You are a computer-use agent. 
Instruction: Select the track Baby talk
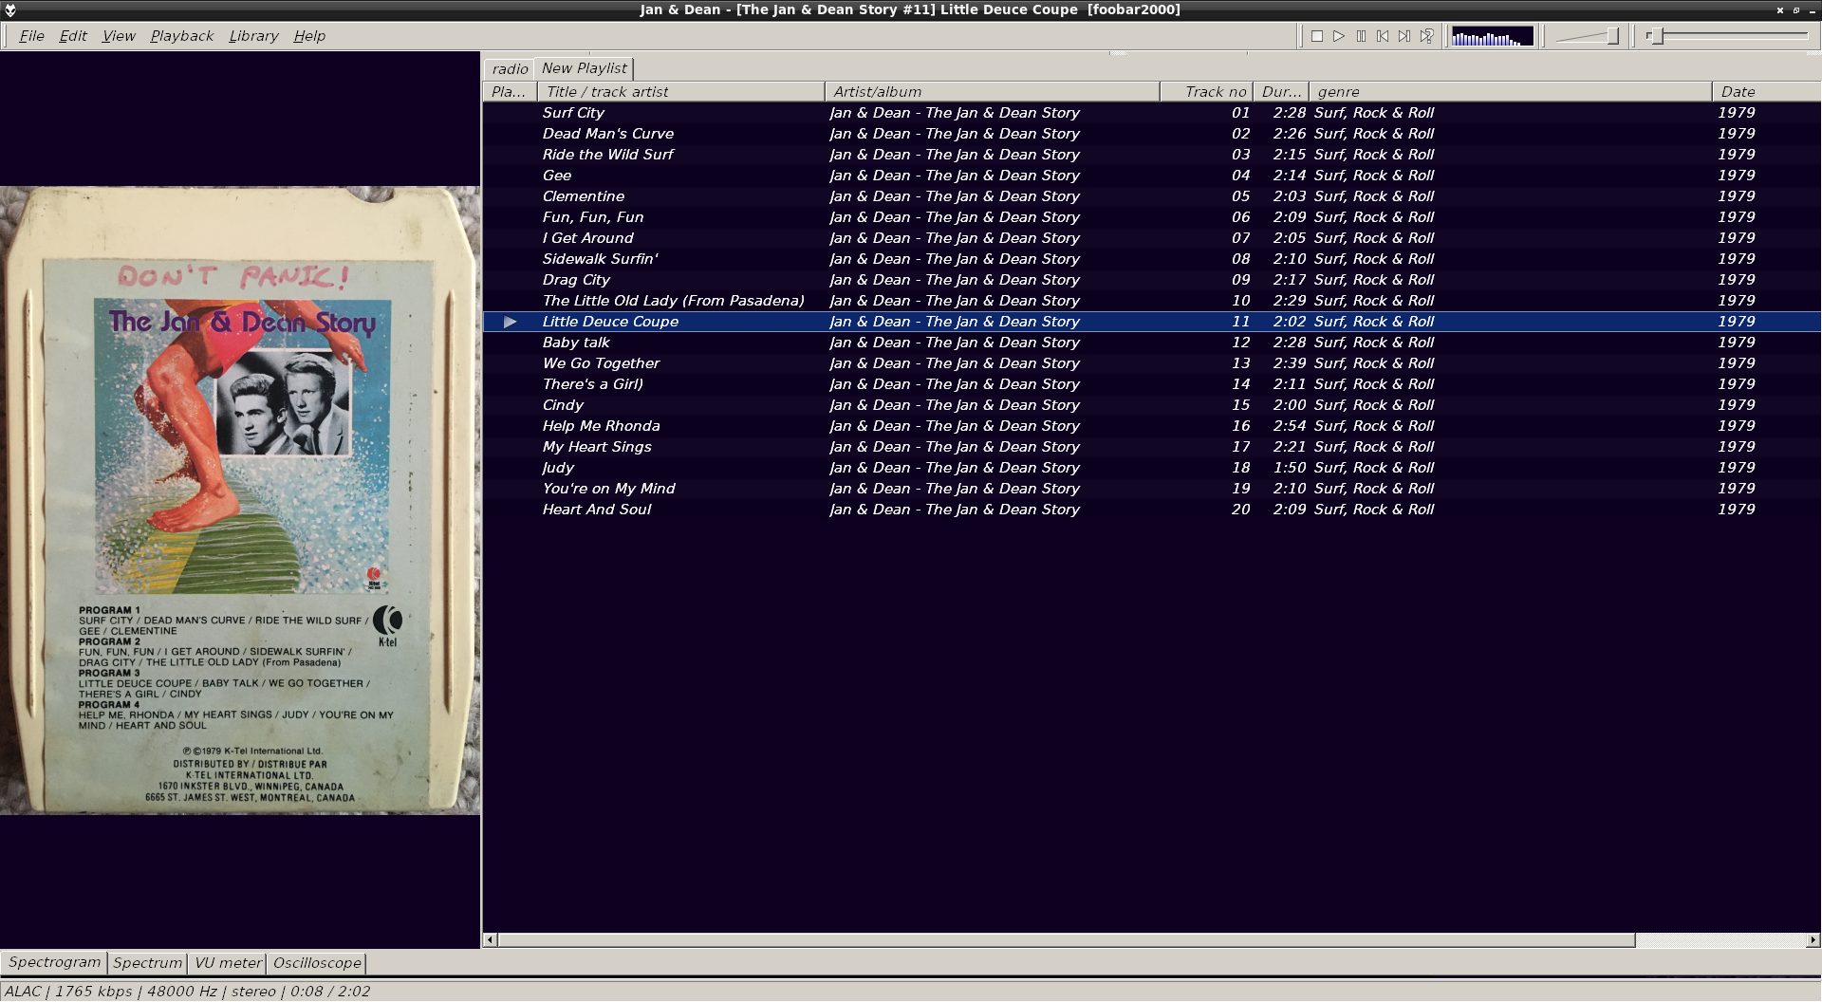[x=1151, y=343]
